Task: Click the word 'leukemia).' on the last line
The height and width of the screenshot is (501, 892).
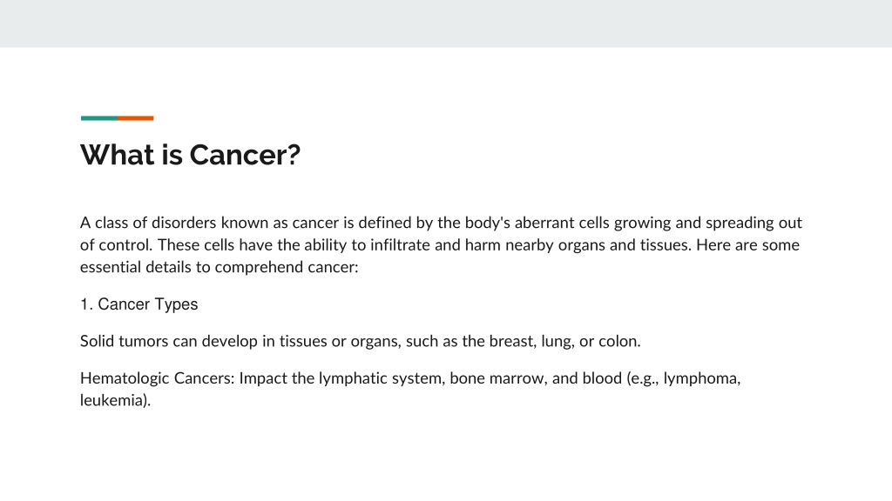Action: (x=116, y=400)
